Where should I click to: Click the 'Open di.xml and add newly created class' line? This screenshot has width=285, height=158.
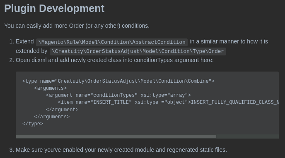pyautogui.click(x=115, y=60)
